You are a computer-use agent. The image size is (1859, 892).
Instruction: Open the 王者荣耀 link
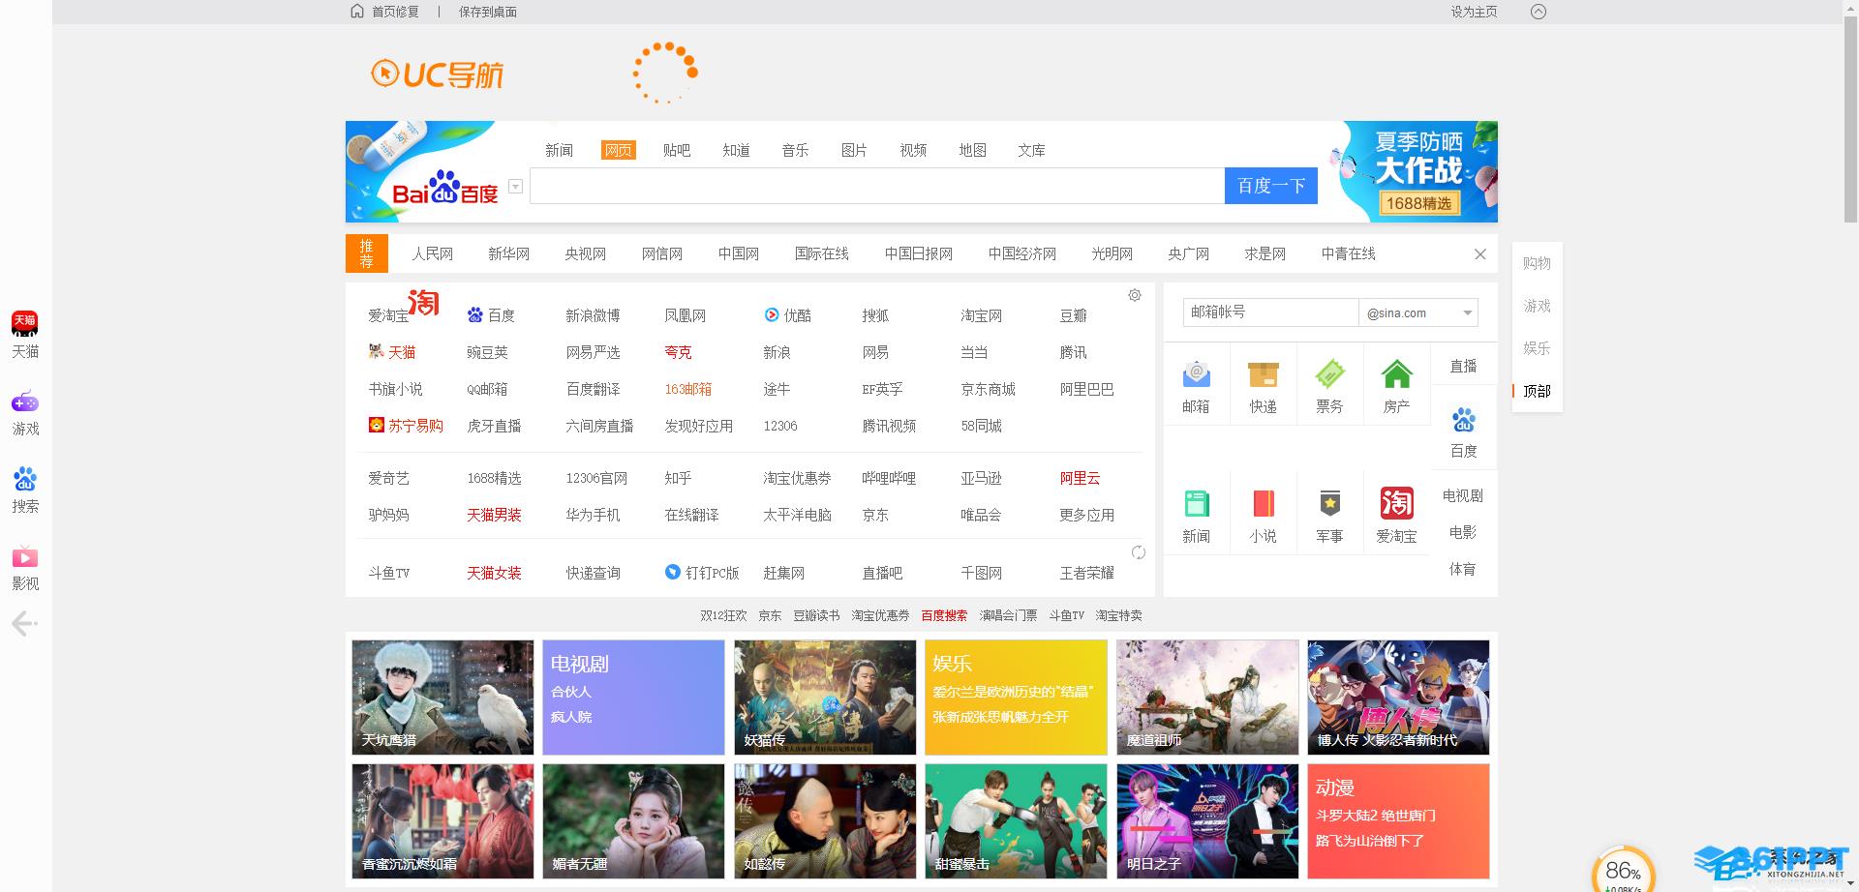(x=1086, y=573)
